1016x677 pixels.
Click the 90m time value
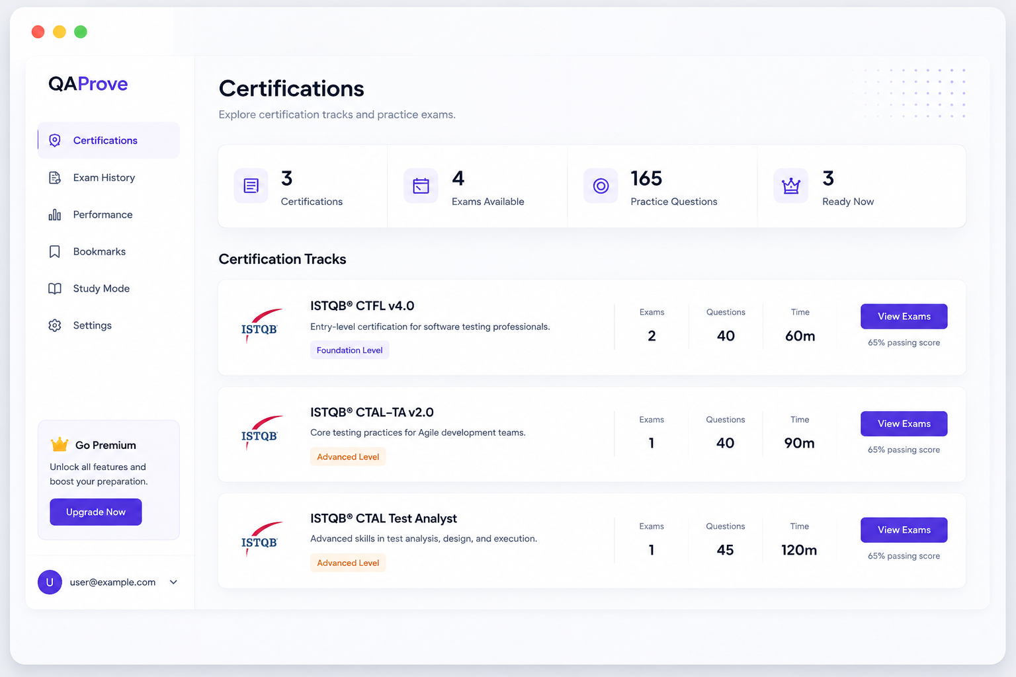click(800, 443)
